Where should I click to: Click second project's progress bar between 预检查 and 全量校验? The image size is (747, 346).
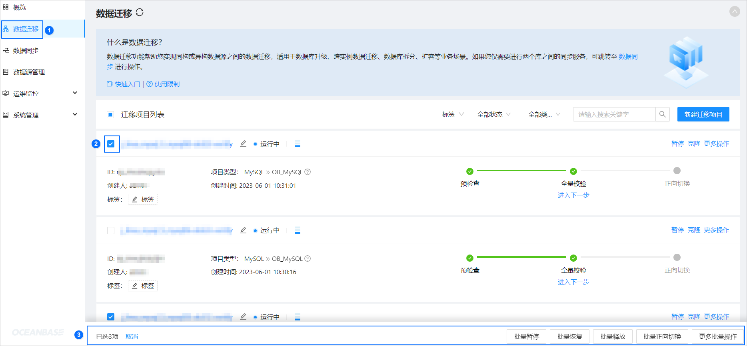point(521,257)
